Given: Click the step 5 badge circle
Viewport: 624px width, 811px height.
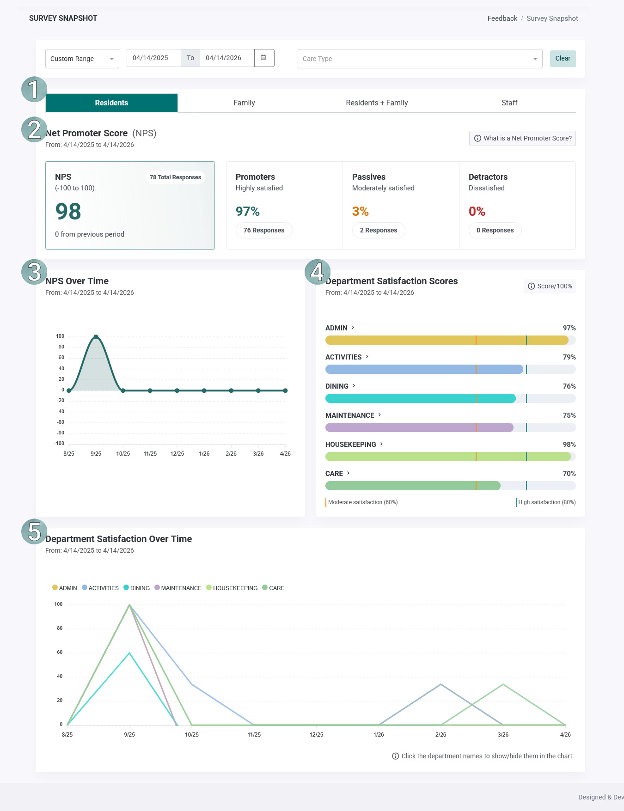Looking at the screenshot, I should [34, 531].
